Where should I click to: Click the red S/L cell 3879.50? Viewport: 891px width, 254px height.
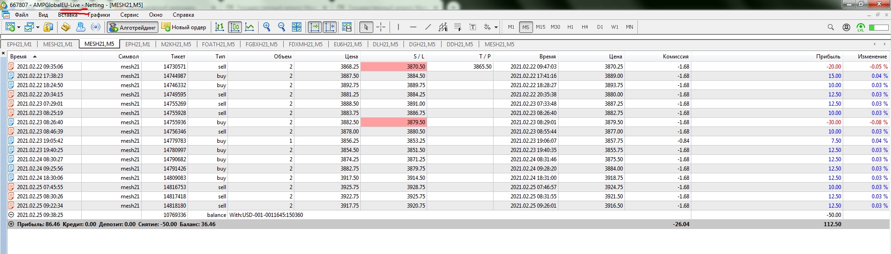394,122
